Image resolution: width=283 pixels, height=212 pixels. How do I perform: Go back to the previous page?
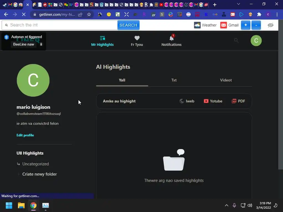(6, 14)
